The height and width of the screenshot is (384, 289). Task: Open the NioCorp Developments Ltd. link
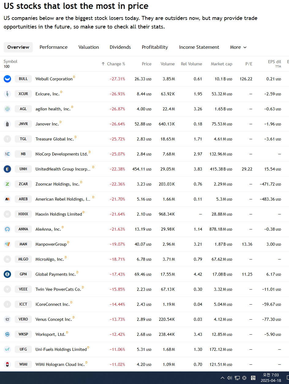62,154
